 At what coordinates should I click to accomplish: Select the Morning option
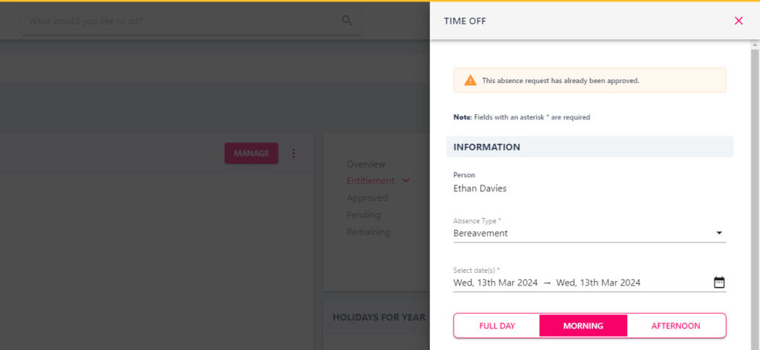(x=583, y=326)
